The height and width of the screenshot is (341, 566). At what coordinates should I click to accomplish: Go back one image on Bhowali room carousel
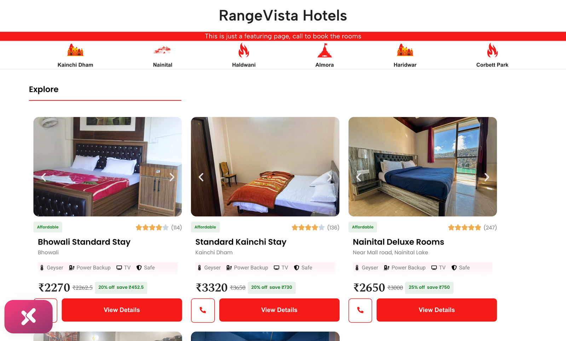tap(44, 177)
